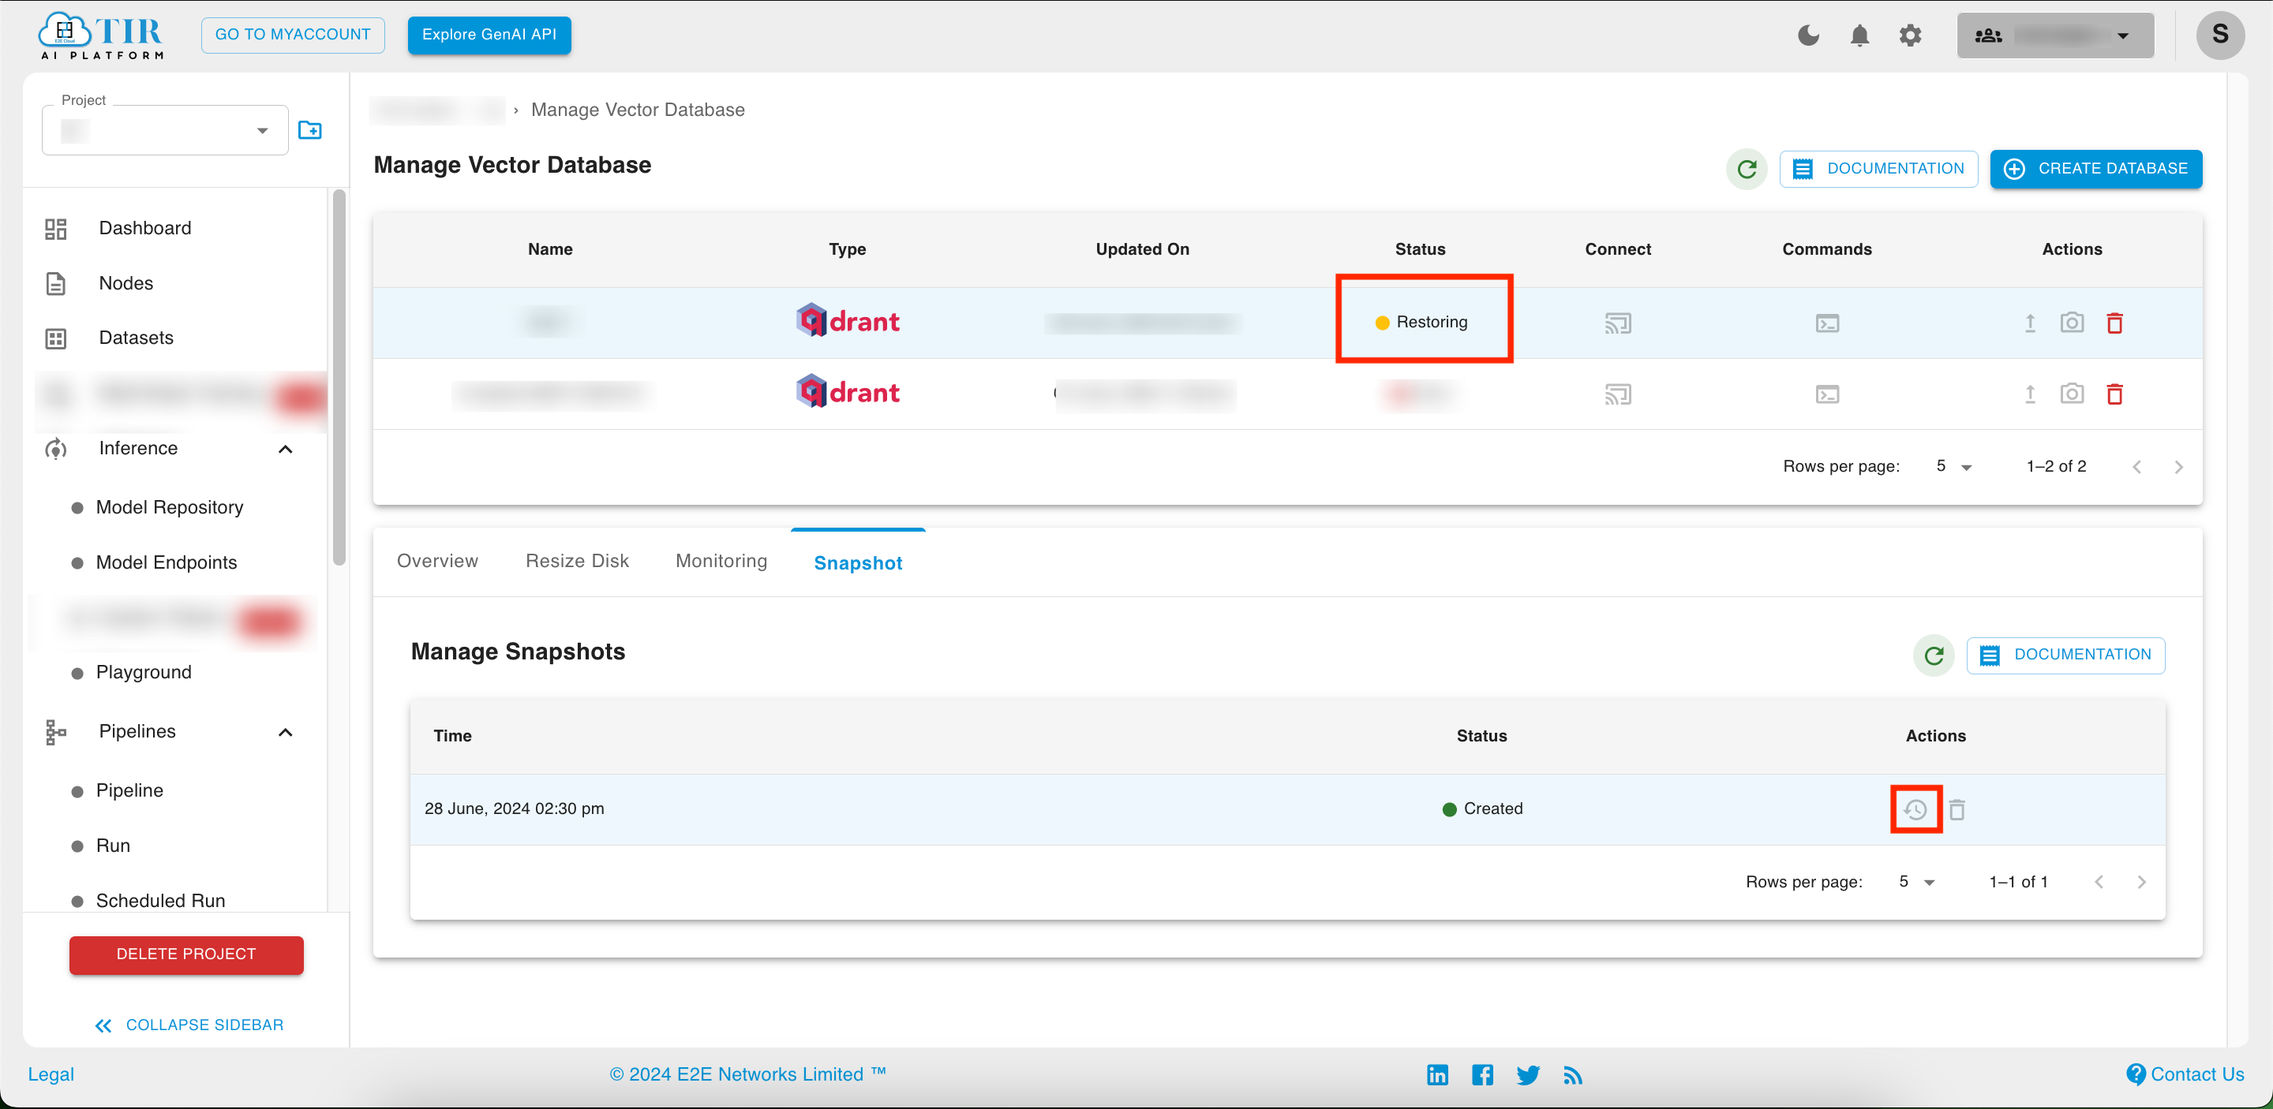The width and height of the screenshot is (2273, 1109).
Task: Open Model Repository in sidebar
Action: tap(170, 508)
